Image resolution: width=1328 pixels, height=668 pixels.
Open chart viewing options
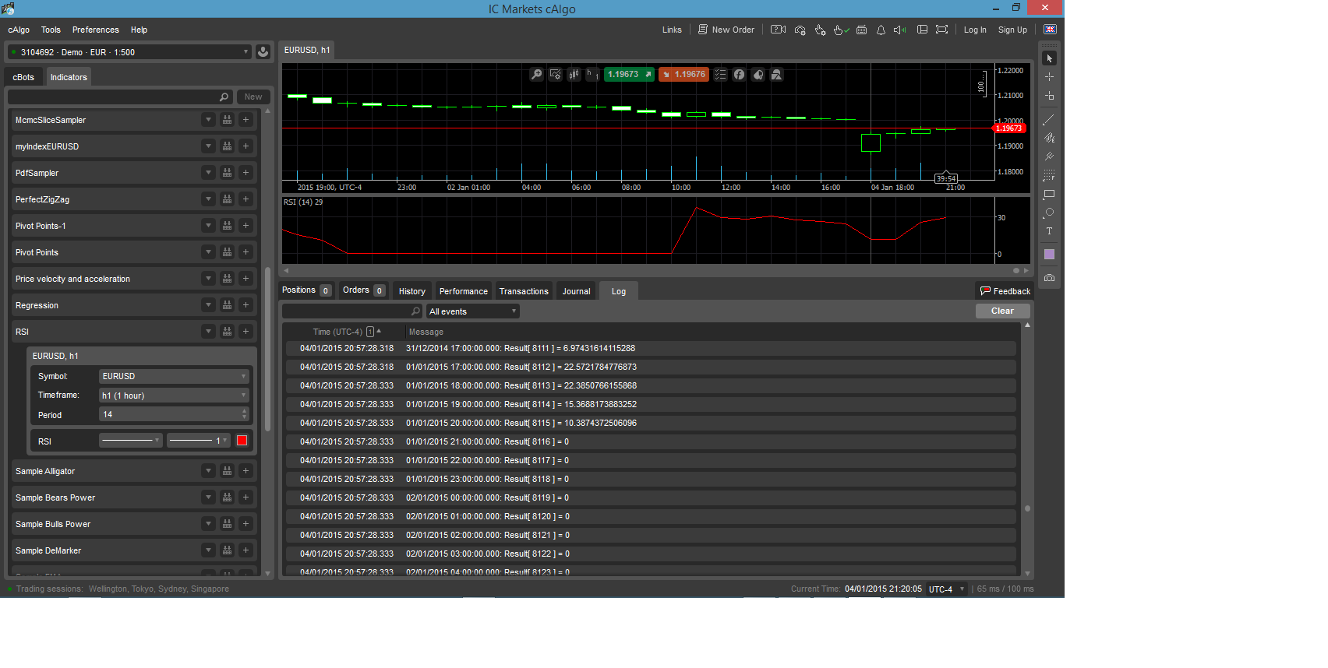555,75
